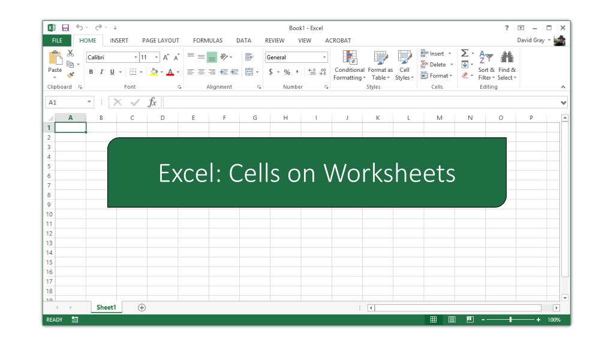Insert function with fx icon
614x345 pixels.
(x=152, y=102)
